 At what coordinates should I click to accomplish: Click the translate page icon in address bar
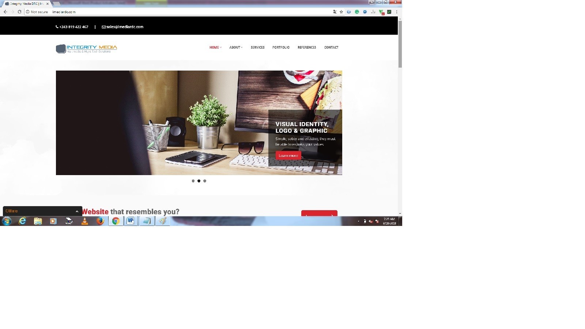pyautogui.click(x=335, y=12)
